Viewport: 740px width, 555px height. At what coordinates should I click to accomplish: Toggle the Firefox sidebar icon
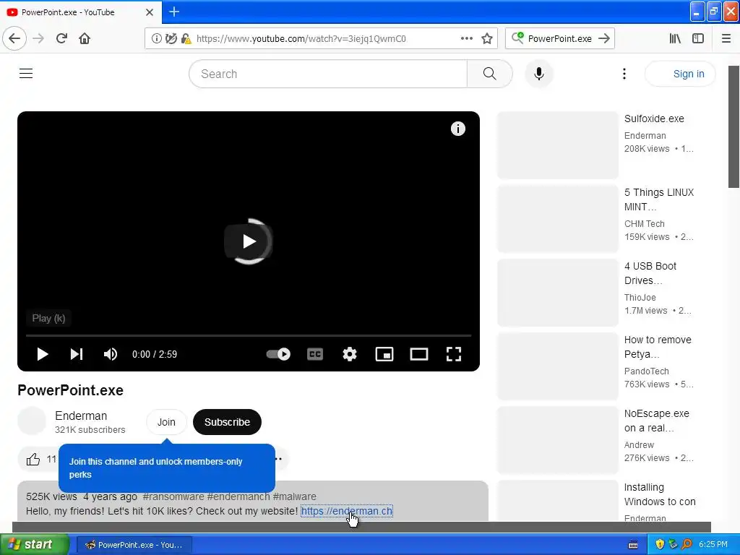pos(698,39)
